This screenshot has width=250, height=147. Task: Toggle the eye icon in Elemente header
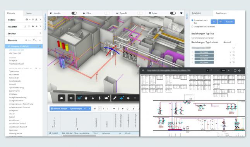(x=26, y=40)
